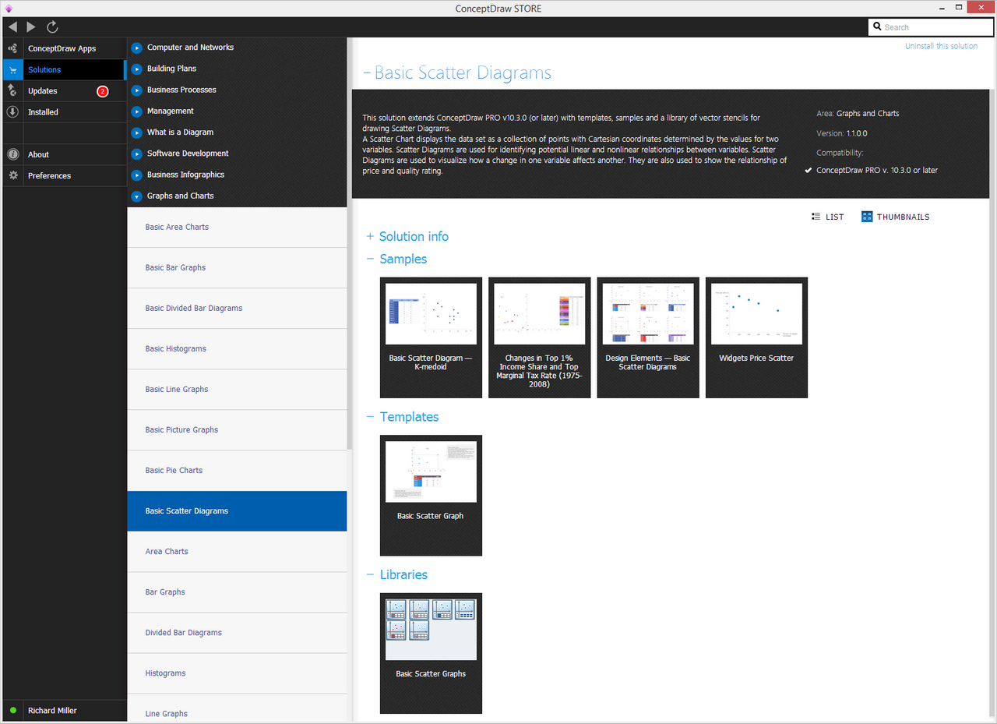Select Divided Bar Diagrams solution

pyautogui.click(x=237, y=633)
